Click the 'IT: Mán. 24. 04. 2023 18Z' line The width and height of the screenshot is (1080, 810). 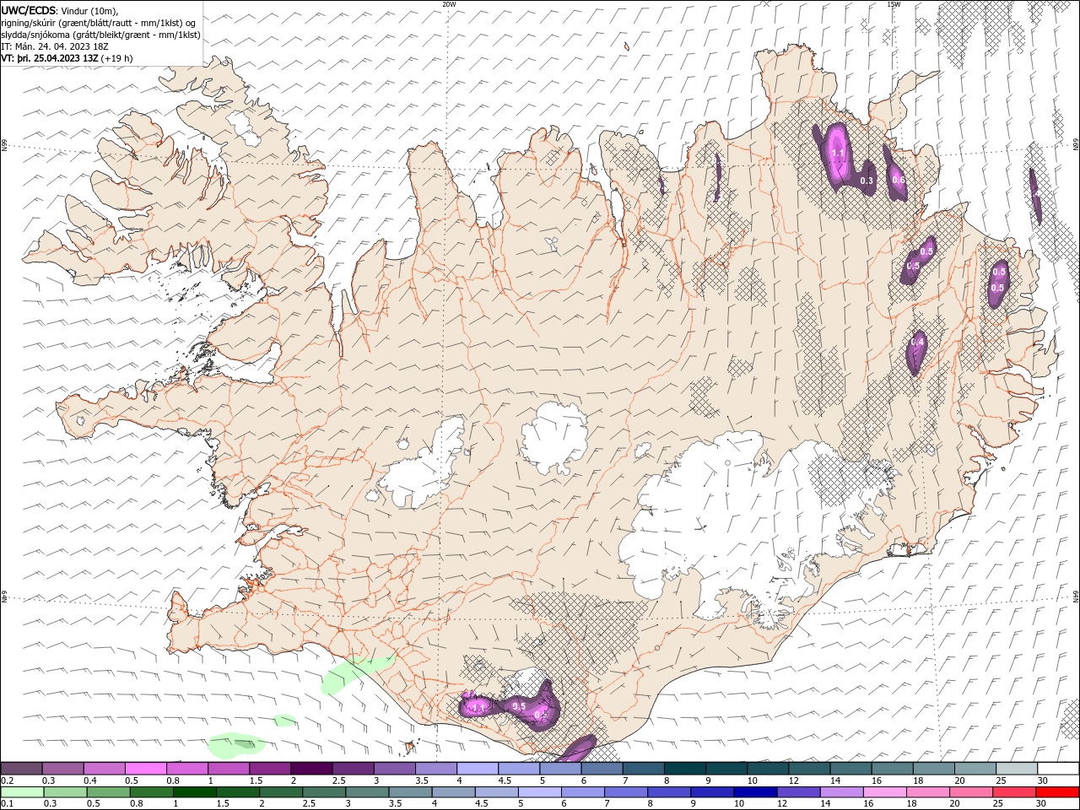(x=57, y=46)
